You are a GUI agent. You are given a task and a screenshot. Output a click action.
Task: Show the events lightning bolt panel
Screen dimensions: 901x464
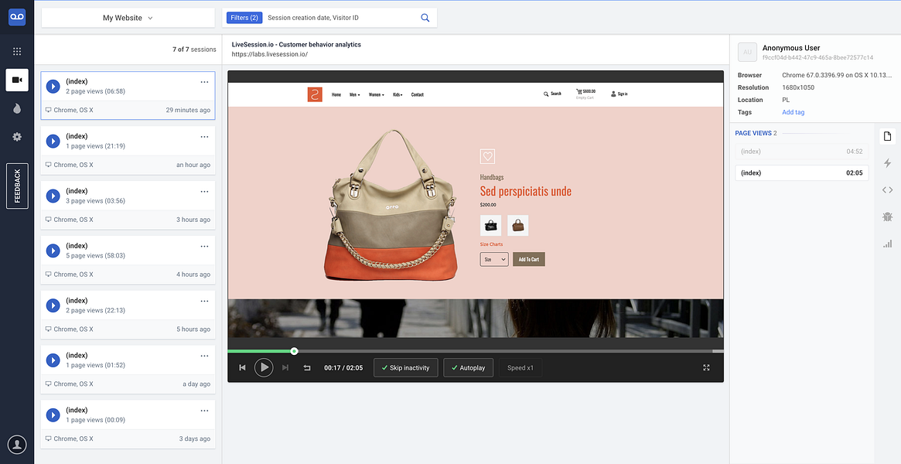click(887, 163)
